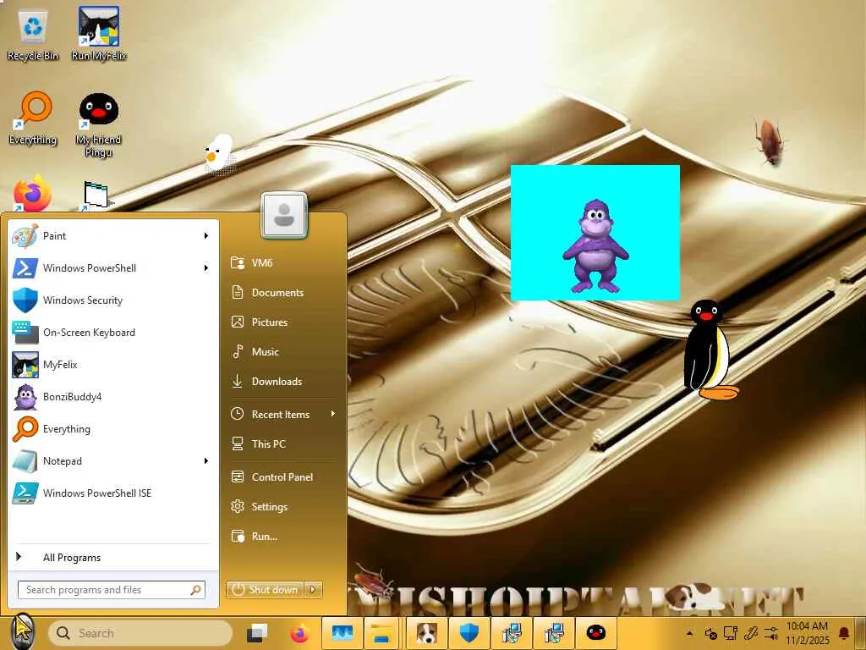Expand the Windows PowerShell submenu arrow
The image size is (866, 650).
[x=206, y=268]
